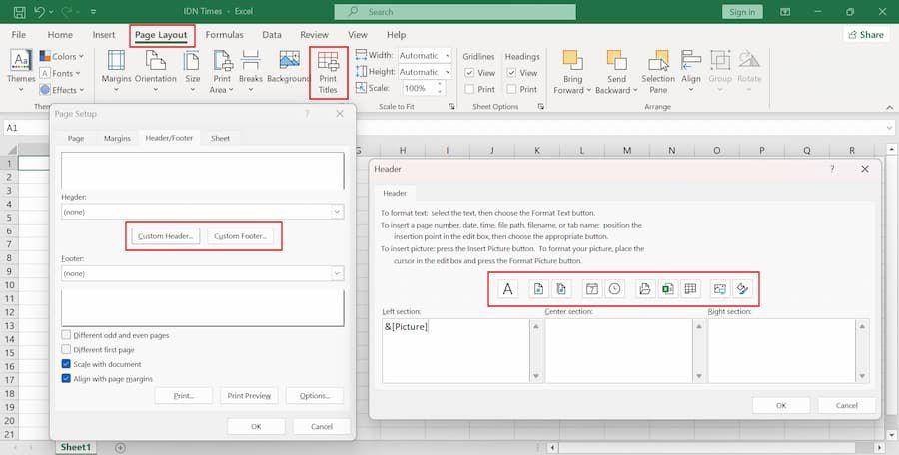The image size is (899, 455).
Task: Open the Width Automatic dropdown
Action: [448, 56]
